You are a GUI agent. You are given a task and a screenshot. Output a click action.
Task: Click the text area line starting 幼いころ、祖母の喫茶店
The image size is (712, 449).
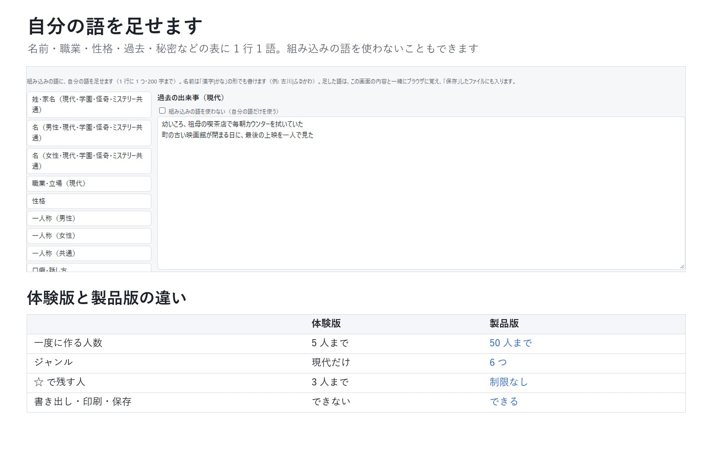(232, 124)
